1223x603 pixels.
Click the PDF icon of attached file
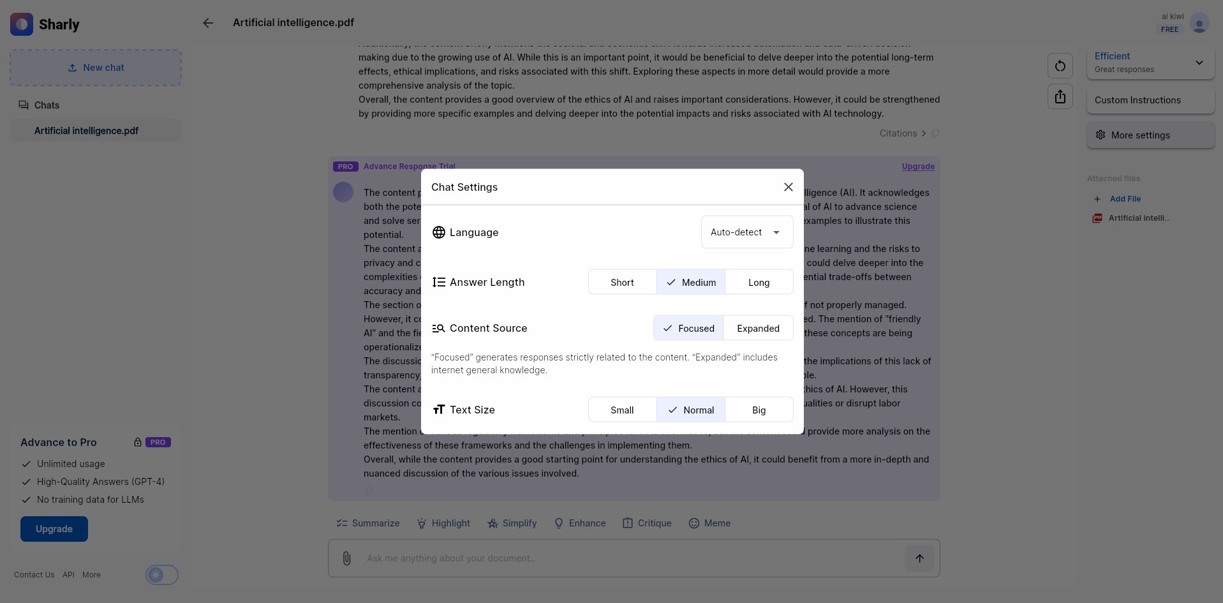pyautogui.click(x=1097, y=218)
